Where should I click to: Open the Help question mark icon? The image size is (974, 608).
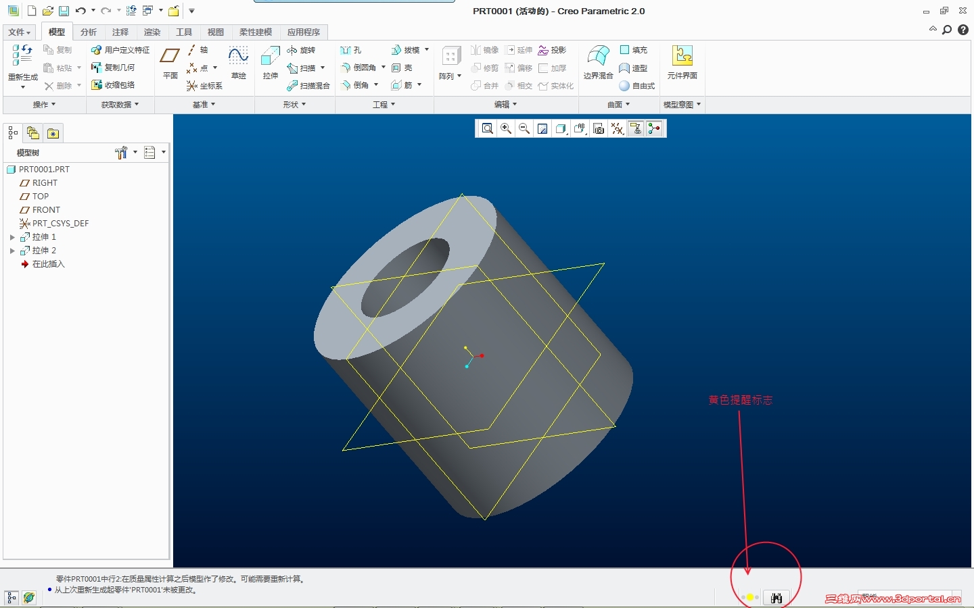point(963,30)
